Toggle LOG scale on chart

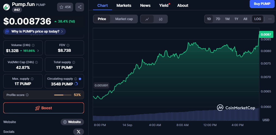pos(258,19)
